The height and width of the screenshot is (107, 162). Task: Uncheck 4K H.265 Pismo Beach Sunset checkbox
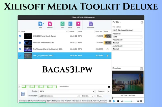[x=20, y=36]
